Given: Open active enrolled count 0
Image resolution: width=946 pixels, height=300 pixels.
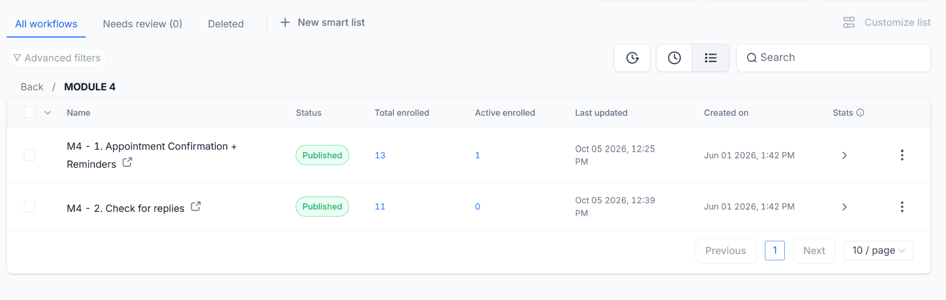Looking at the screenshot, I should [478, 207].
